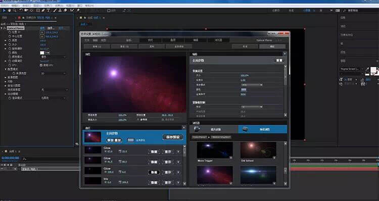Expand the 亮度 property

[6, 40]
